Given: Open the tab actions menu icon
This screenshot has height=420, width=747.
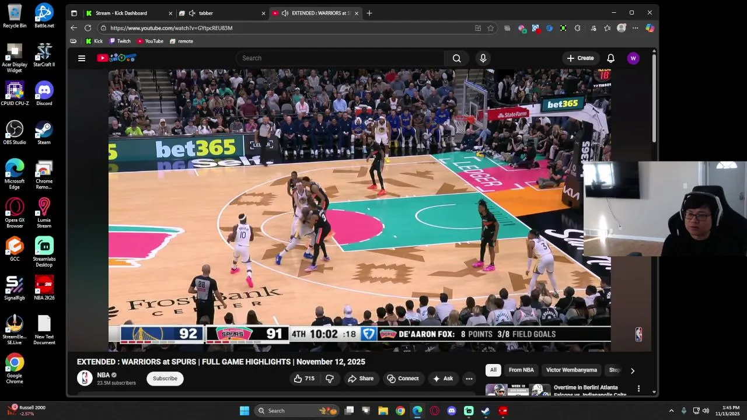Looking at the screenshot, I should pyautogui.click(x=74, y=13).
